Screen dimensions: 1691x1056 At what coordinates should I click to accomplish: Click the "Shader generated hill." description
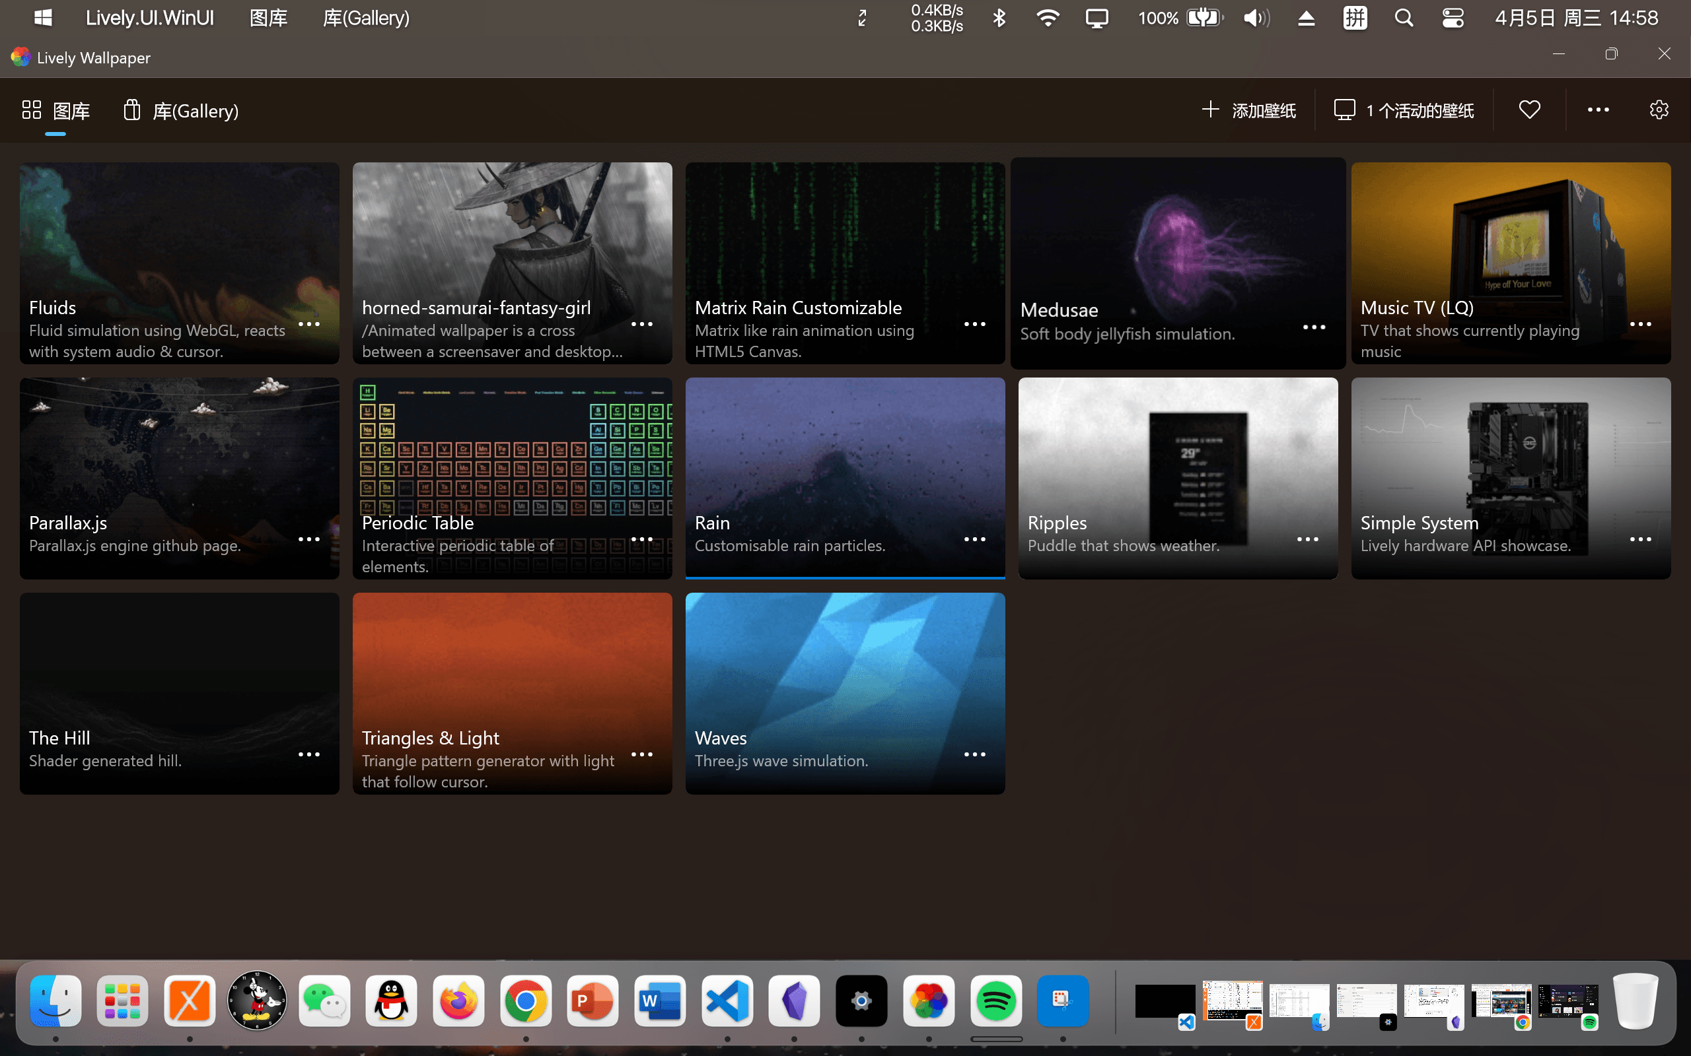tap(106, 760)
